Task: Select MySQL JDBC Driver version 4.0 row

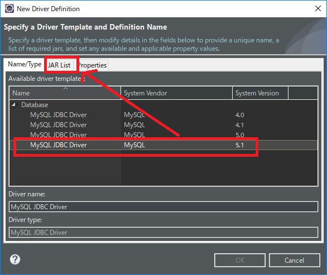Action: click(163, 115)
